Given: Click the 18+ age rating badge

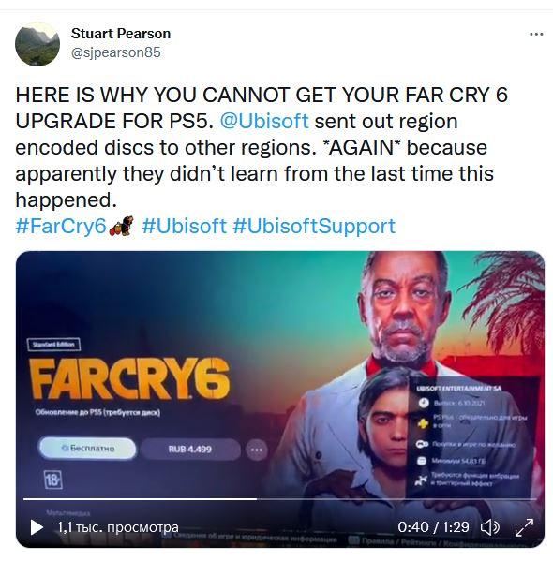Looking at the screenshot, I should pos(52,480).
